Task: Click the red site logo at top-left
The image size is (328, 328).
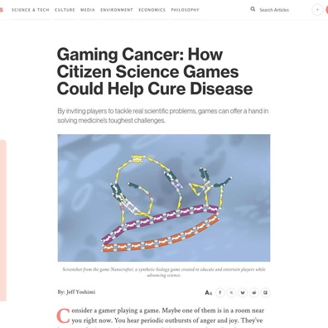Action: (2, 10)
